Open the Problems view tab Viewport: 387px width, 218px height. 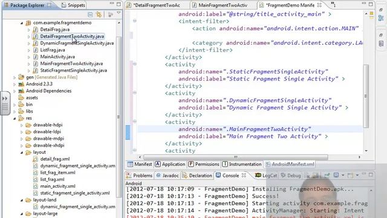(139, 176)
